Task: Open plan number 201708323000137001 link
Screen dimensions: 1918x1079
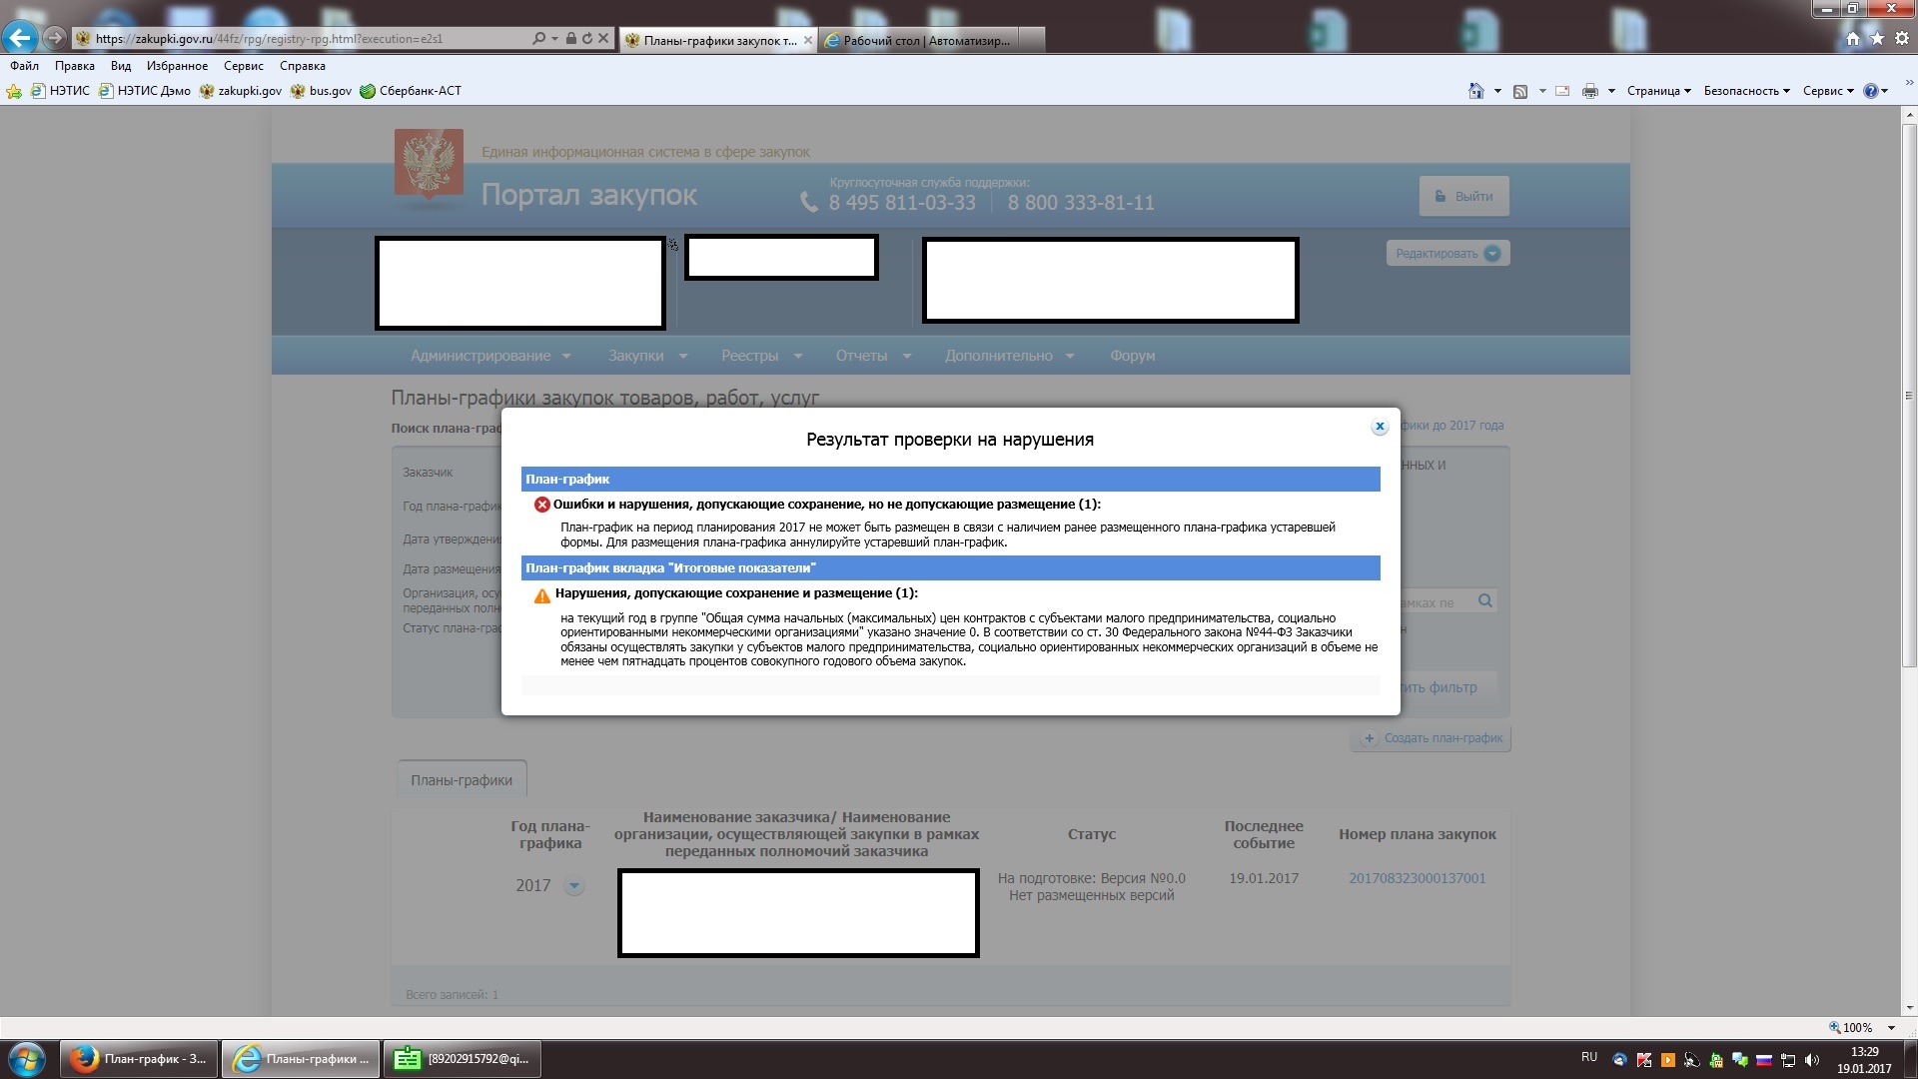Action: click(x=1417, y=878)
